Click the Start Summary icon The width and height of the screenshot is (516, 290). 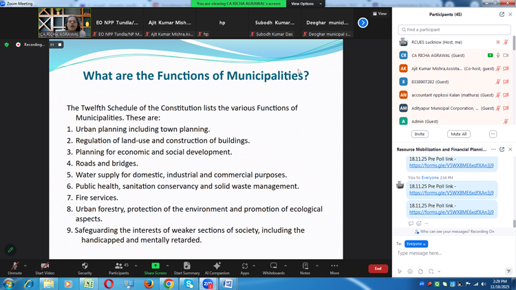pos(186,267)
